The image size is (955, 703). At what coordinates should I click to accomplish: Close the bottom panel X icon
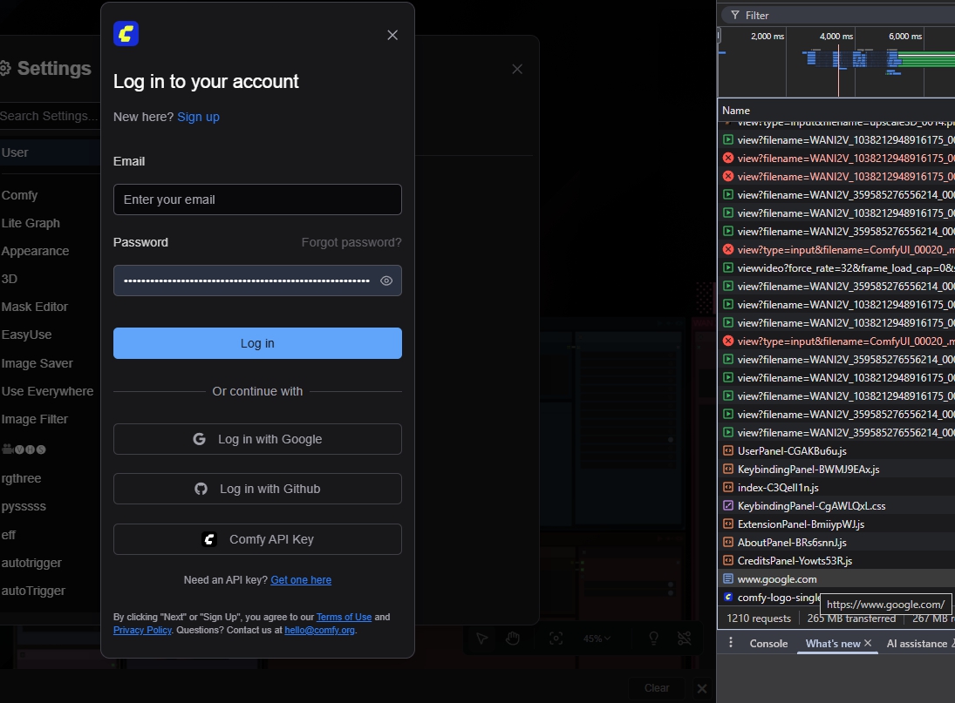pyautogui.click(x=701, y=688)
